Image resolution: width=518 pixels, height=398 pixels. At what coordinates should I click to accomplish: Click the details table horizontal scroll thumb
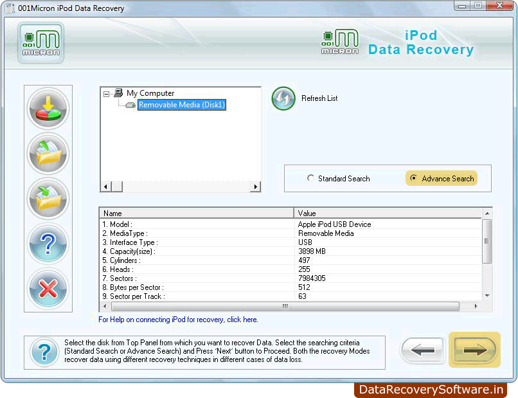(285, 307)
